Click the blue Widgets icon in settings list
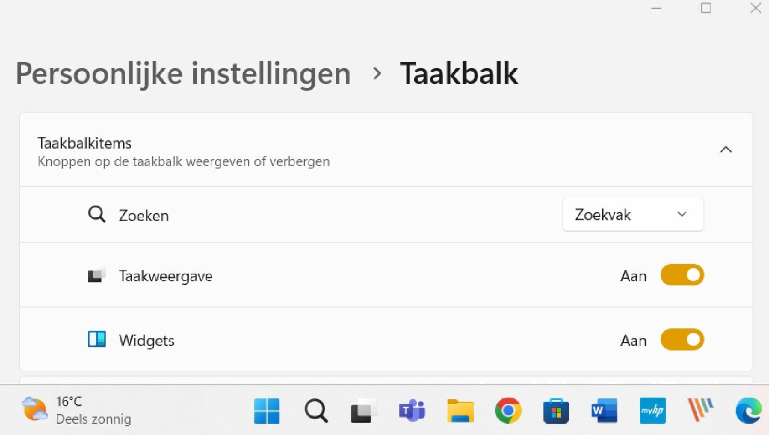Viewport: 769px width, 435px height. click(x=96, y=339)
